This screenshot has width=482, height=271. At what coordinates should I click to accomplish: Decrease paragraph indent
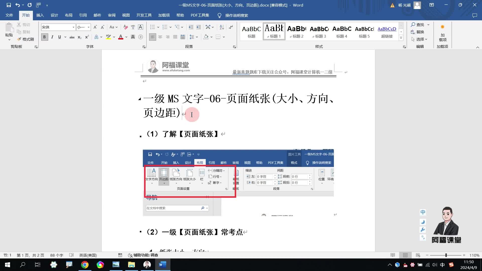coord(191,27)
